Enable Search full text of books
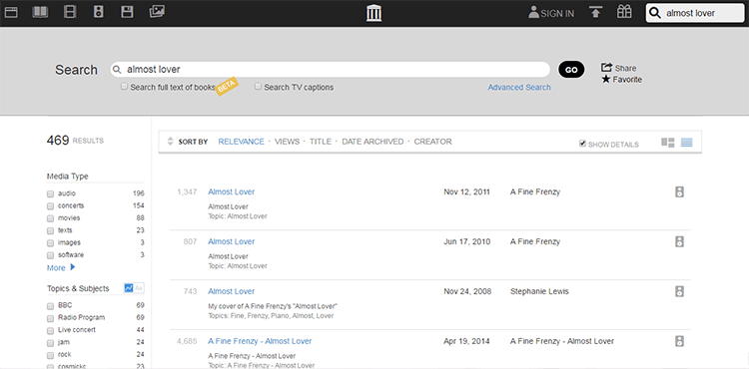The width and height of the screenshot is (749, 369). (x=124, y=87)
